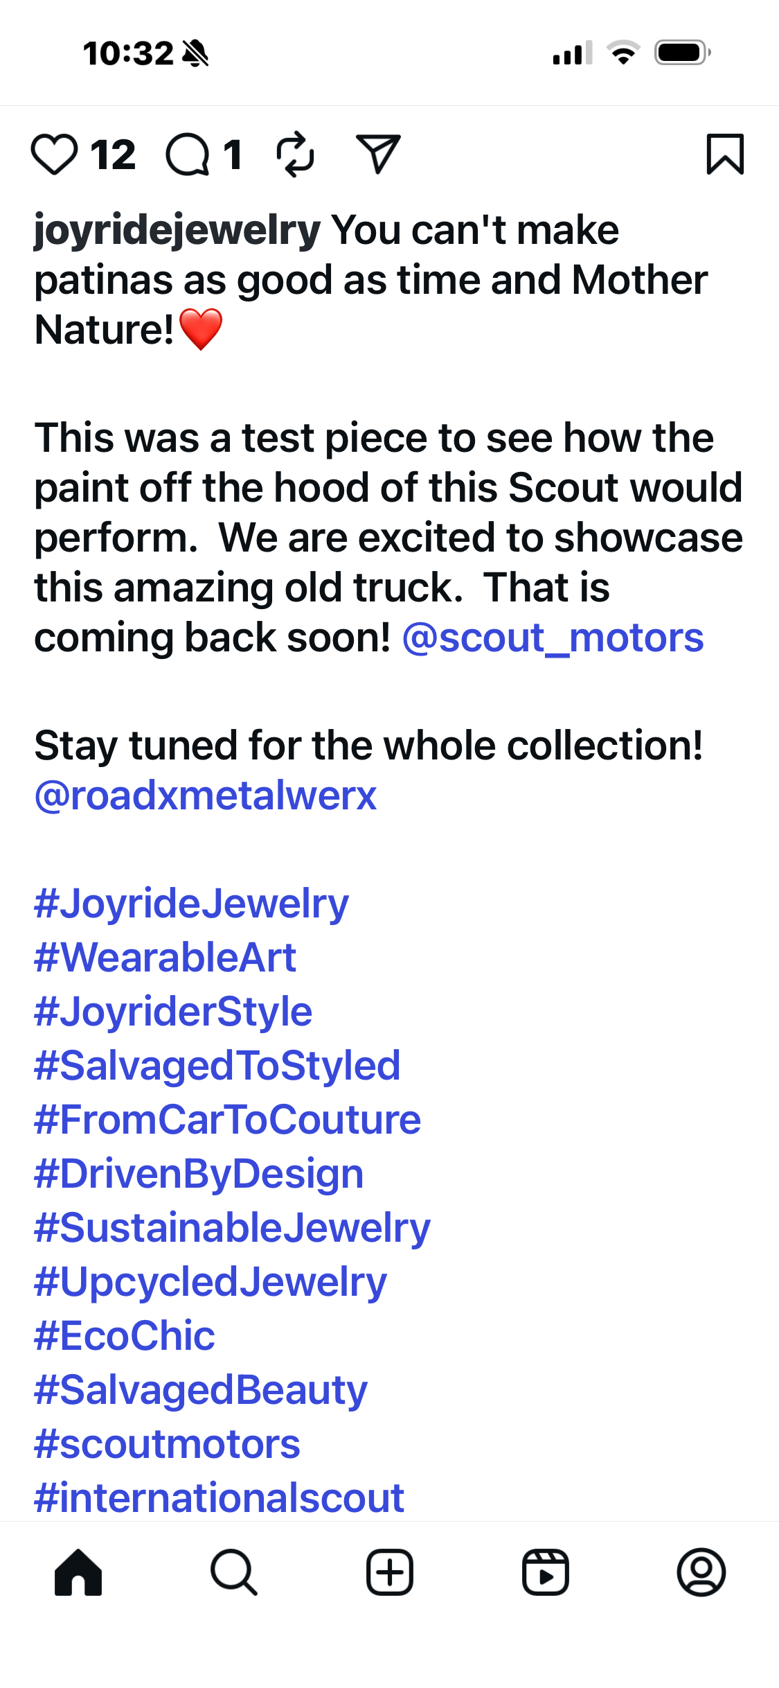Viewport: 779px width, 1688px height.
Task: Save post using the bookmark icon
Action: point(724,154)
